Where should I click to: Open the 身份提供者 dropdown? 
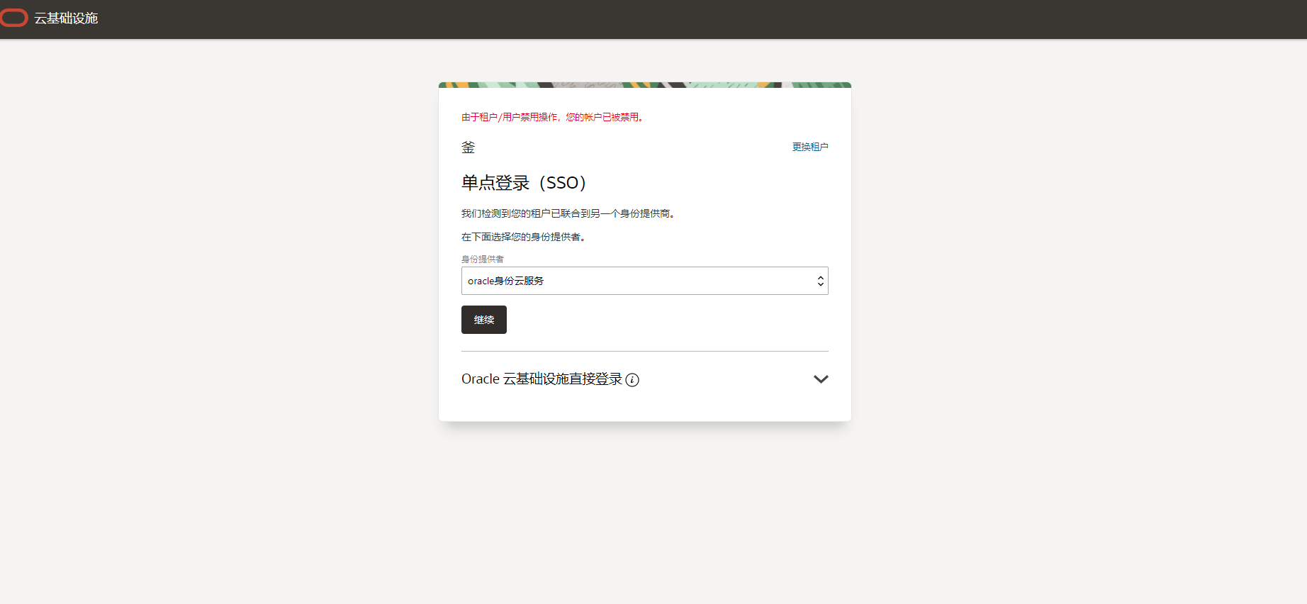(644, 281)
